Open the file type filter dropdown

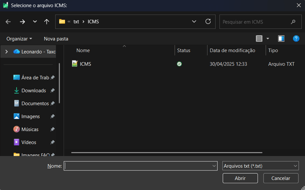tap(260, 166)
